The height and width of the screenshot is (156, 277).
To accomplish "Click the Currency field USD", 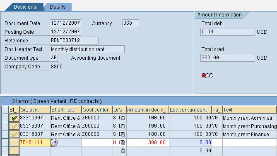I will tap(130, 23).
